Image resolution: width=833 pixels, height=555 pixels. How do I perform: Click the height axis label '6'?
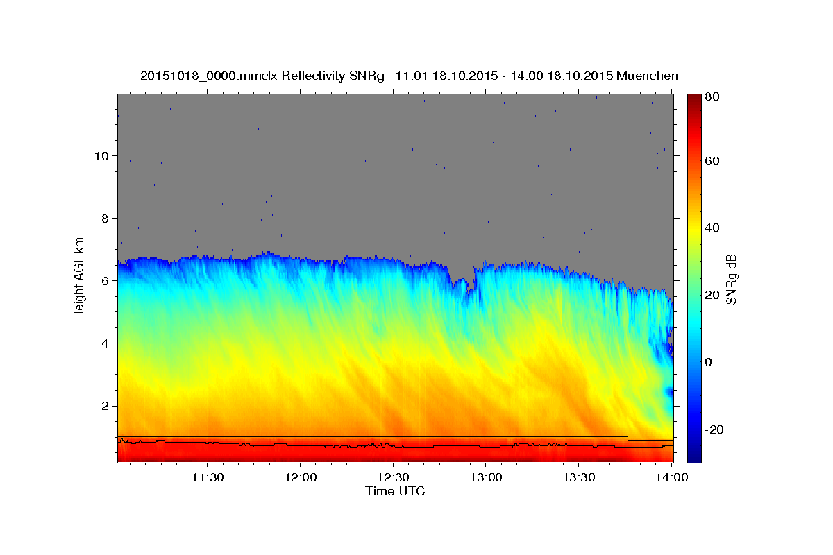point(105,280)
